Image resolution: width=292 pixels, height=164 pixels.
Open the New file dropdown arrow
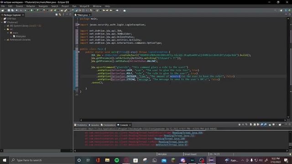point(5,10)
